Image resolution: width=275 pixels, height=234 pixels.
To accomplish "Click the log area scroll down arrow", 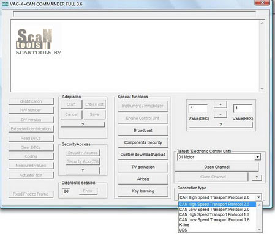I will pyautogui.click(x=262, y=89).
